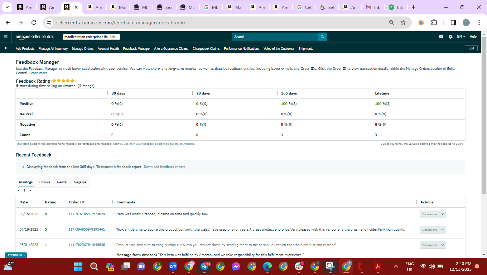Bookmark this page with the star icon
The width and height of the screenshot is (487, 275).
pyautogui.click(x=403, y=23)
